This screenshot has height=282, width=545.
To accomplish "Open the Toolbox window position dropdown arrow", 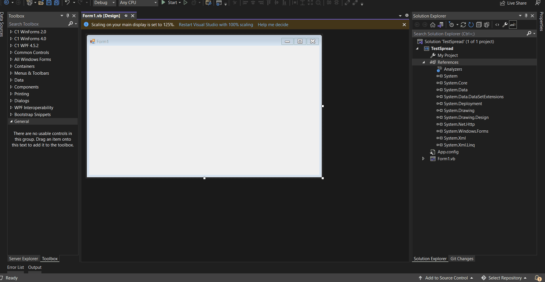I will pyautogui.click(x=62, y=16).
